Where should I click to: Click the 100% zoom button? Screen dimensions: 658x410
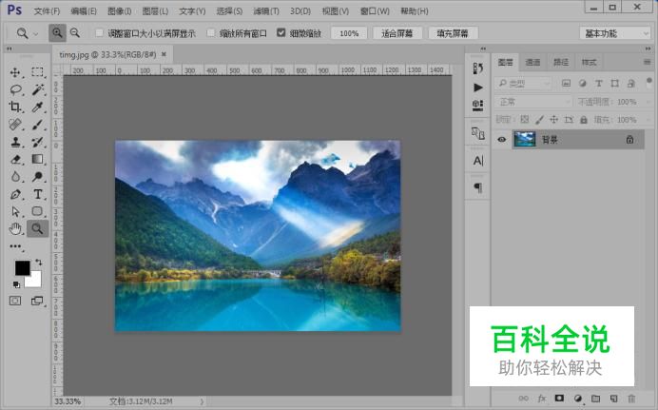point(349,33)
